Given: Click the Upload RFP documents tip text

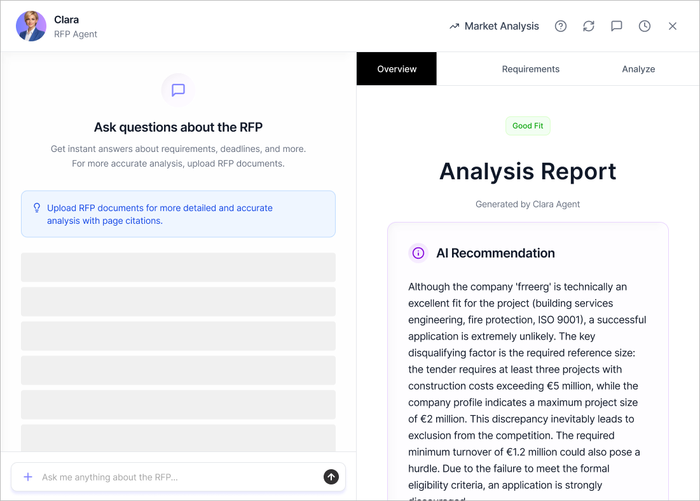Looking at the screenshot, I should point(160,214).
